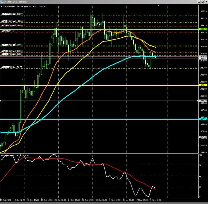
Task: Click the 12 Oct 12:00 time label
Action: 19,200
